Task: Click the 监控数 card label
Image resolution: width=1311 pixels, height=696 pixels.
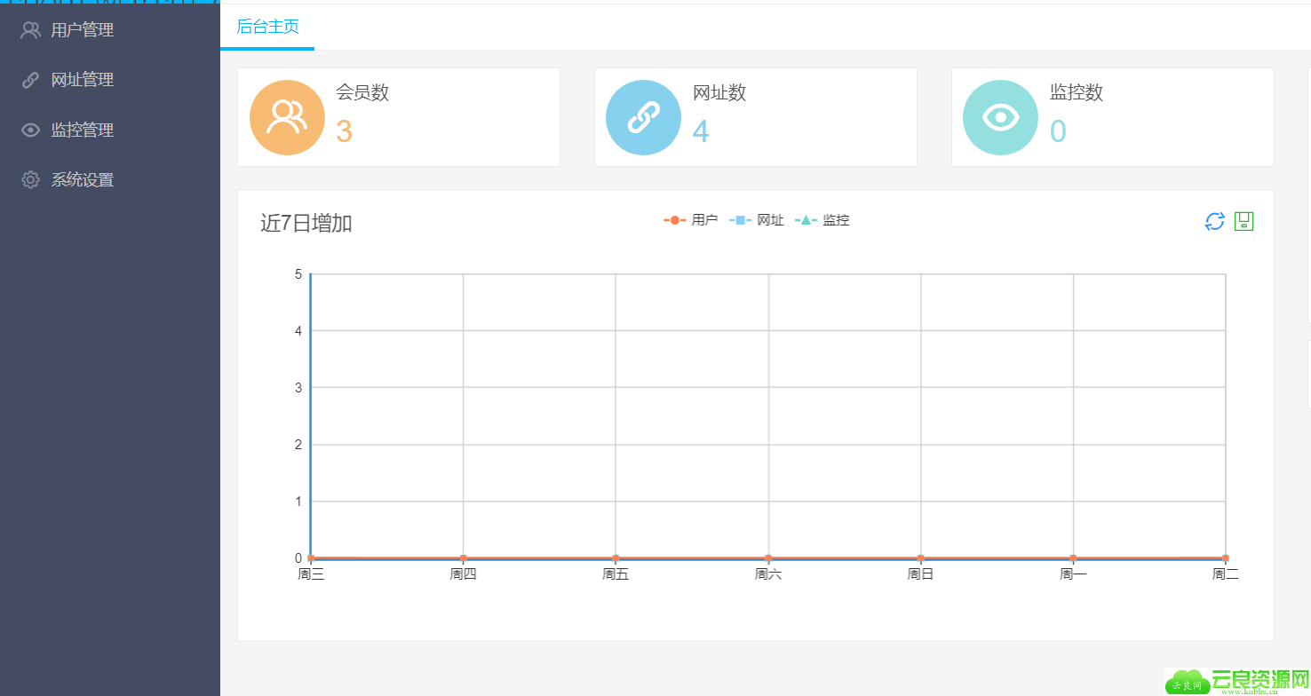Action: pos(1077,92)
